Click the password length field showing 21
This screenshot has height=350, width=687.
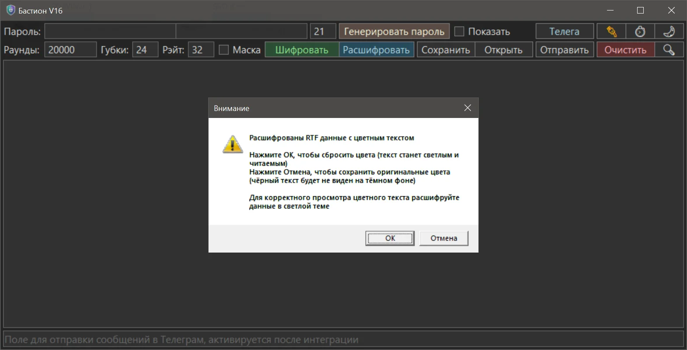click(323, 31)
